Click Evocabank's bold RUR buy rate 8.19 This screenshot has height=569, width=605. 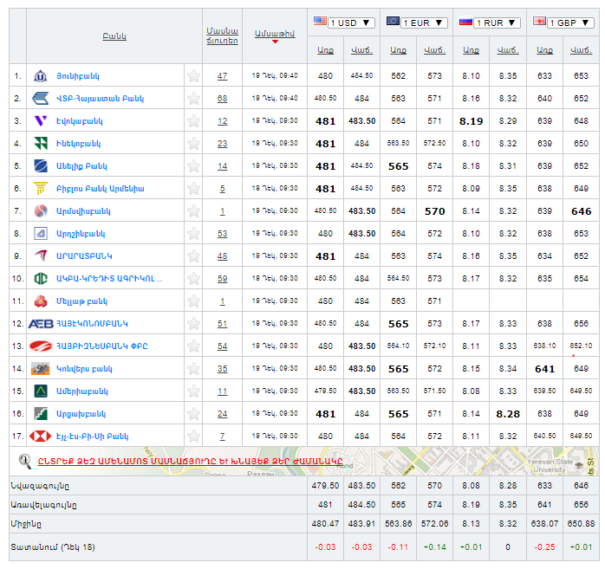pos(471,121)
